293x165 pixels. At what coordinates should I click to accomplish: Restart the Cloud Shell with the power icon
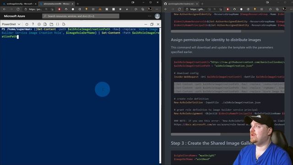pyautogui.click(x=27, y=24)
